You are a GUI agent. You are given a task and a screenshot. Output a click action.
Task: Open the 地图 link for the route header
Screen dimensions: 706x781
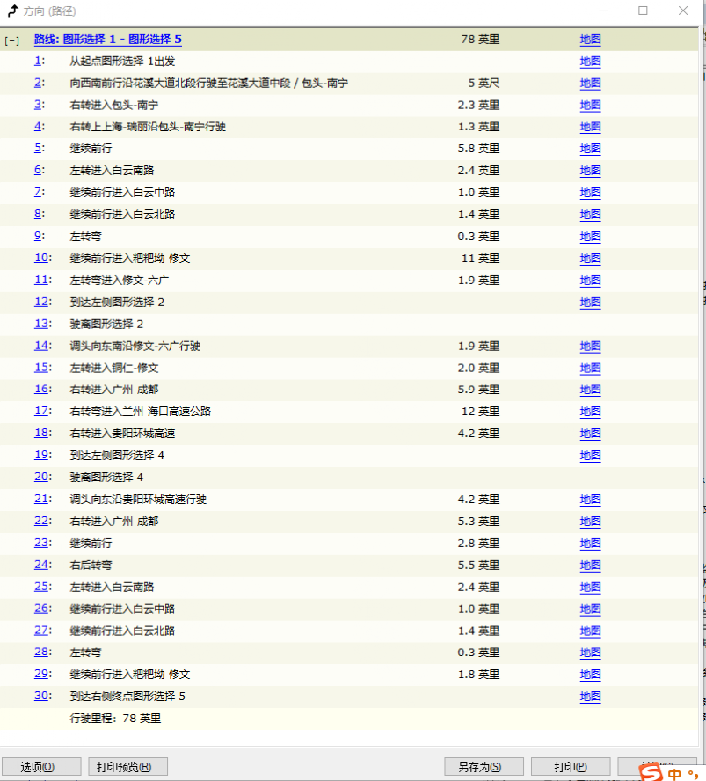pyautogui.click(x=589, y=40)
